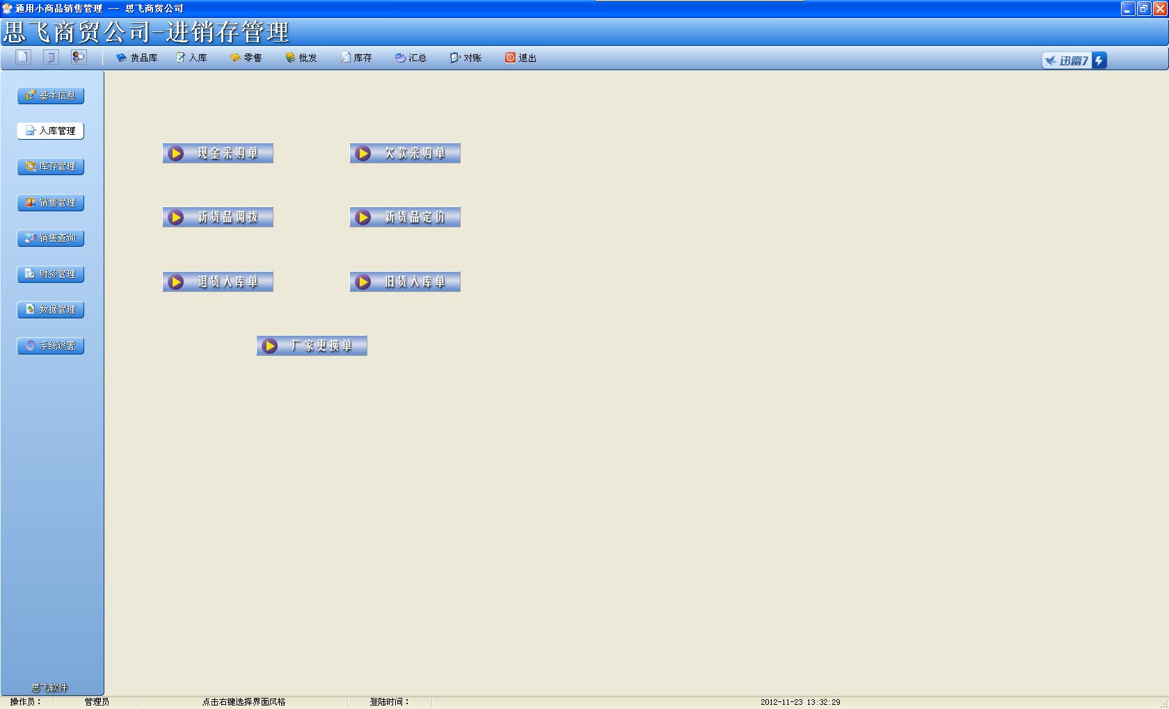This screenshot has height=709, width=1169.
Task: Open the 基本信息 sidebar section
Action: pyautogui.click(x=51, y=95)
